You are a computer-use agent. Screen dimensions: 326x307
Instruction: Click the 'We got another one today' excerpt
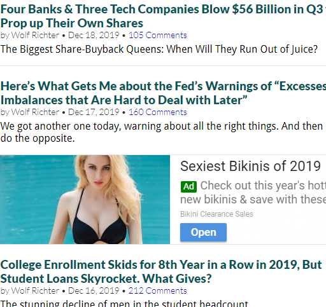162,132
